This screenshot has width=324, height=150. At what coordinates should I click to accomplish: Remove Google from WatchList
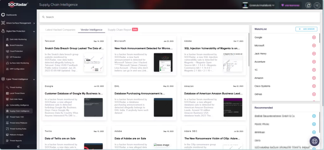314,37
